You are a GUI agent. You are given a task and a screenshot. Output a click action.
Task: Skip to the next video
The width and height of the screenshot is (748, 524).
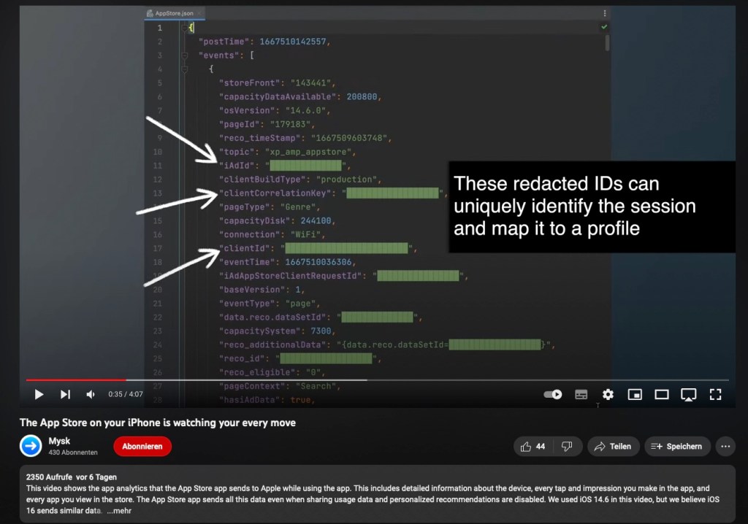pyautogui.click(x=65, y=394)
